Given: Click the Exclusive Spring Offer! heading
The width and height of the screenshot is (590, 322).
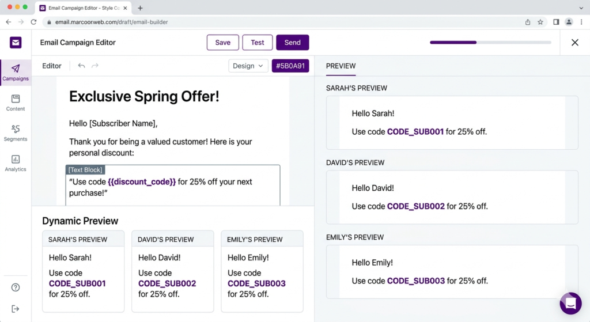Looking at the screenshot, I should (144, 96).
